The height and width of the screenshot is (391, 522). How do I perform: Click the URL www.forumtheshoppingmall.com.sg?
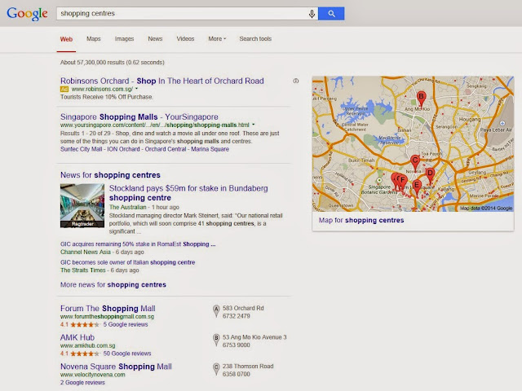[107, 317]
